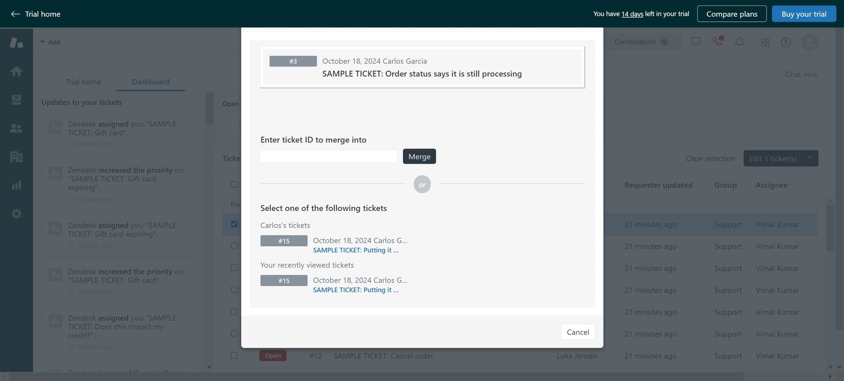
Task: Select the checkbox in the table header
Action: pyautogui.click(x=234, y=184)
